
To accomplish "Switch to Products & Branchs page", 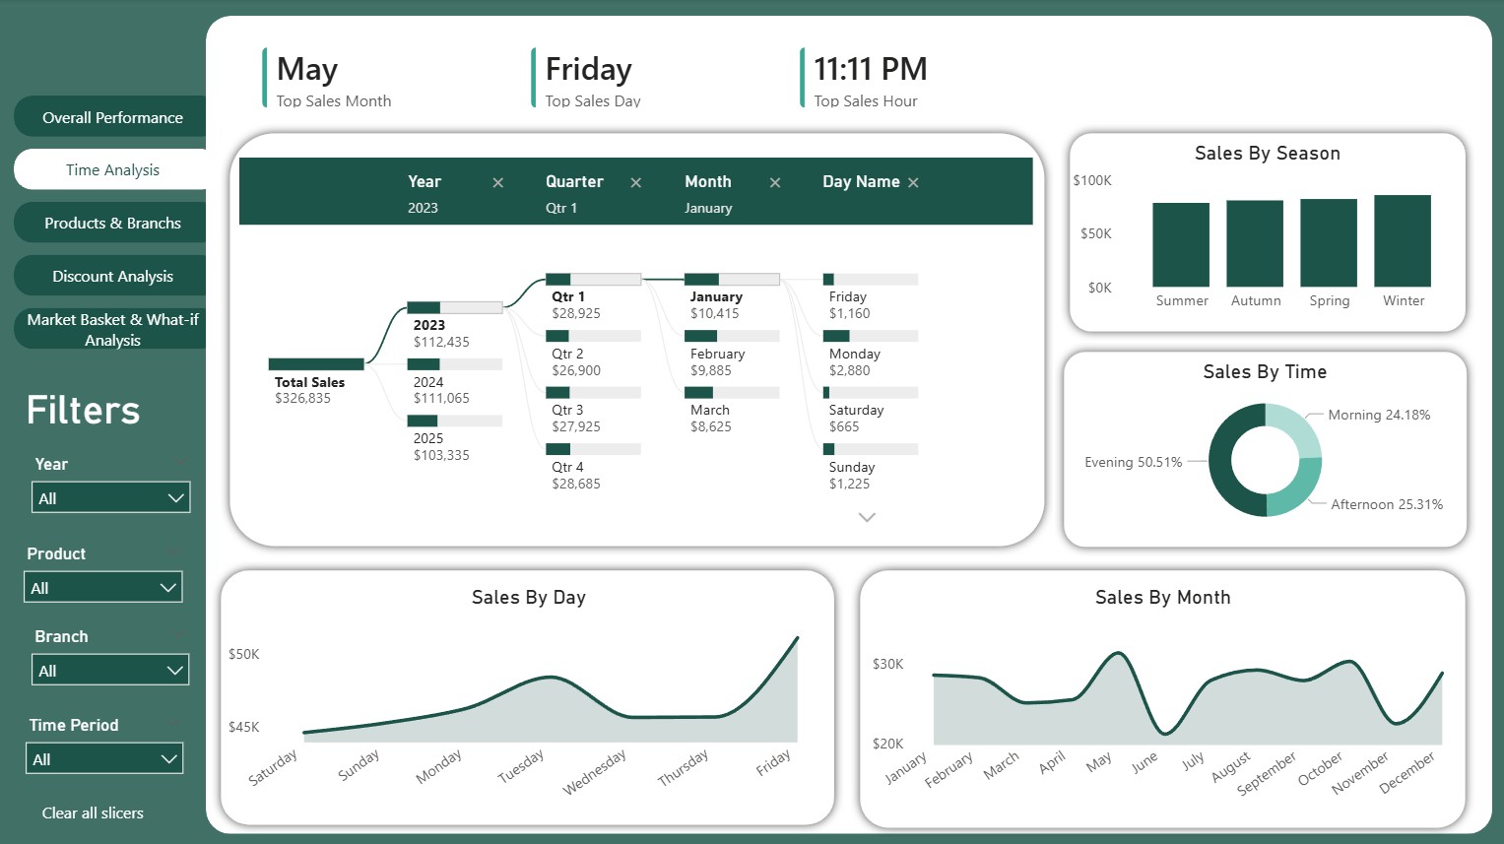I will (x=112, y=224).
